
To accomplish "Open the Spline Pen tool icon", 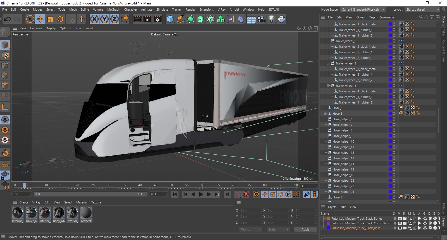I will coord(180,19).
